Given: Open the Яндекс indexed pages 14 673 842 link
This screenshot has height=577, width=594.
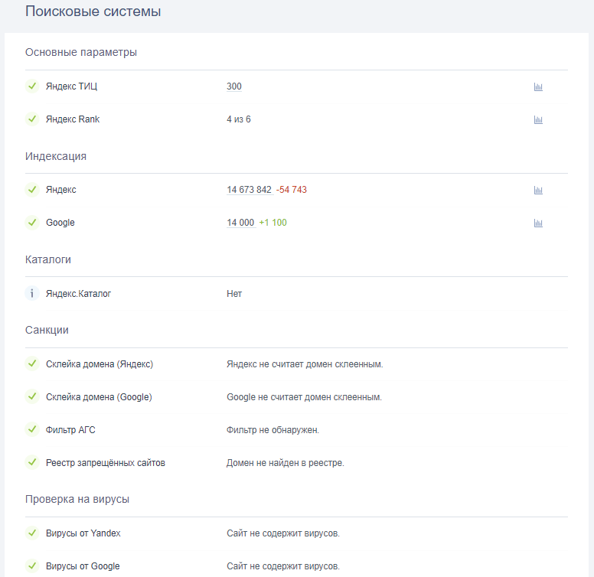Looking at the screenshot, I should (x=249, y=190).
